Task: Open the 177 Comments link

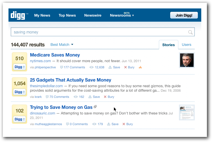Action: coord(74,67)
